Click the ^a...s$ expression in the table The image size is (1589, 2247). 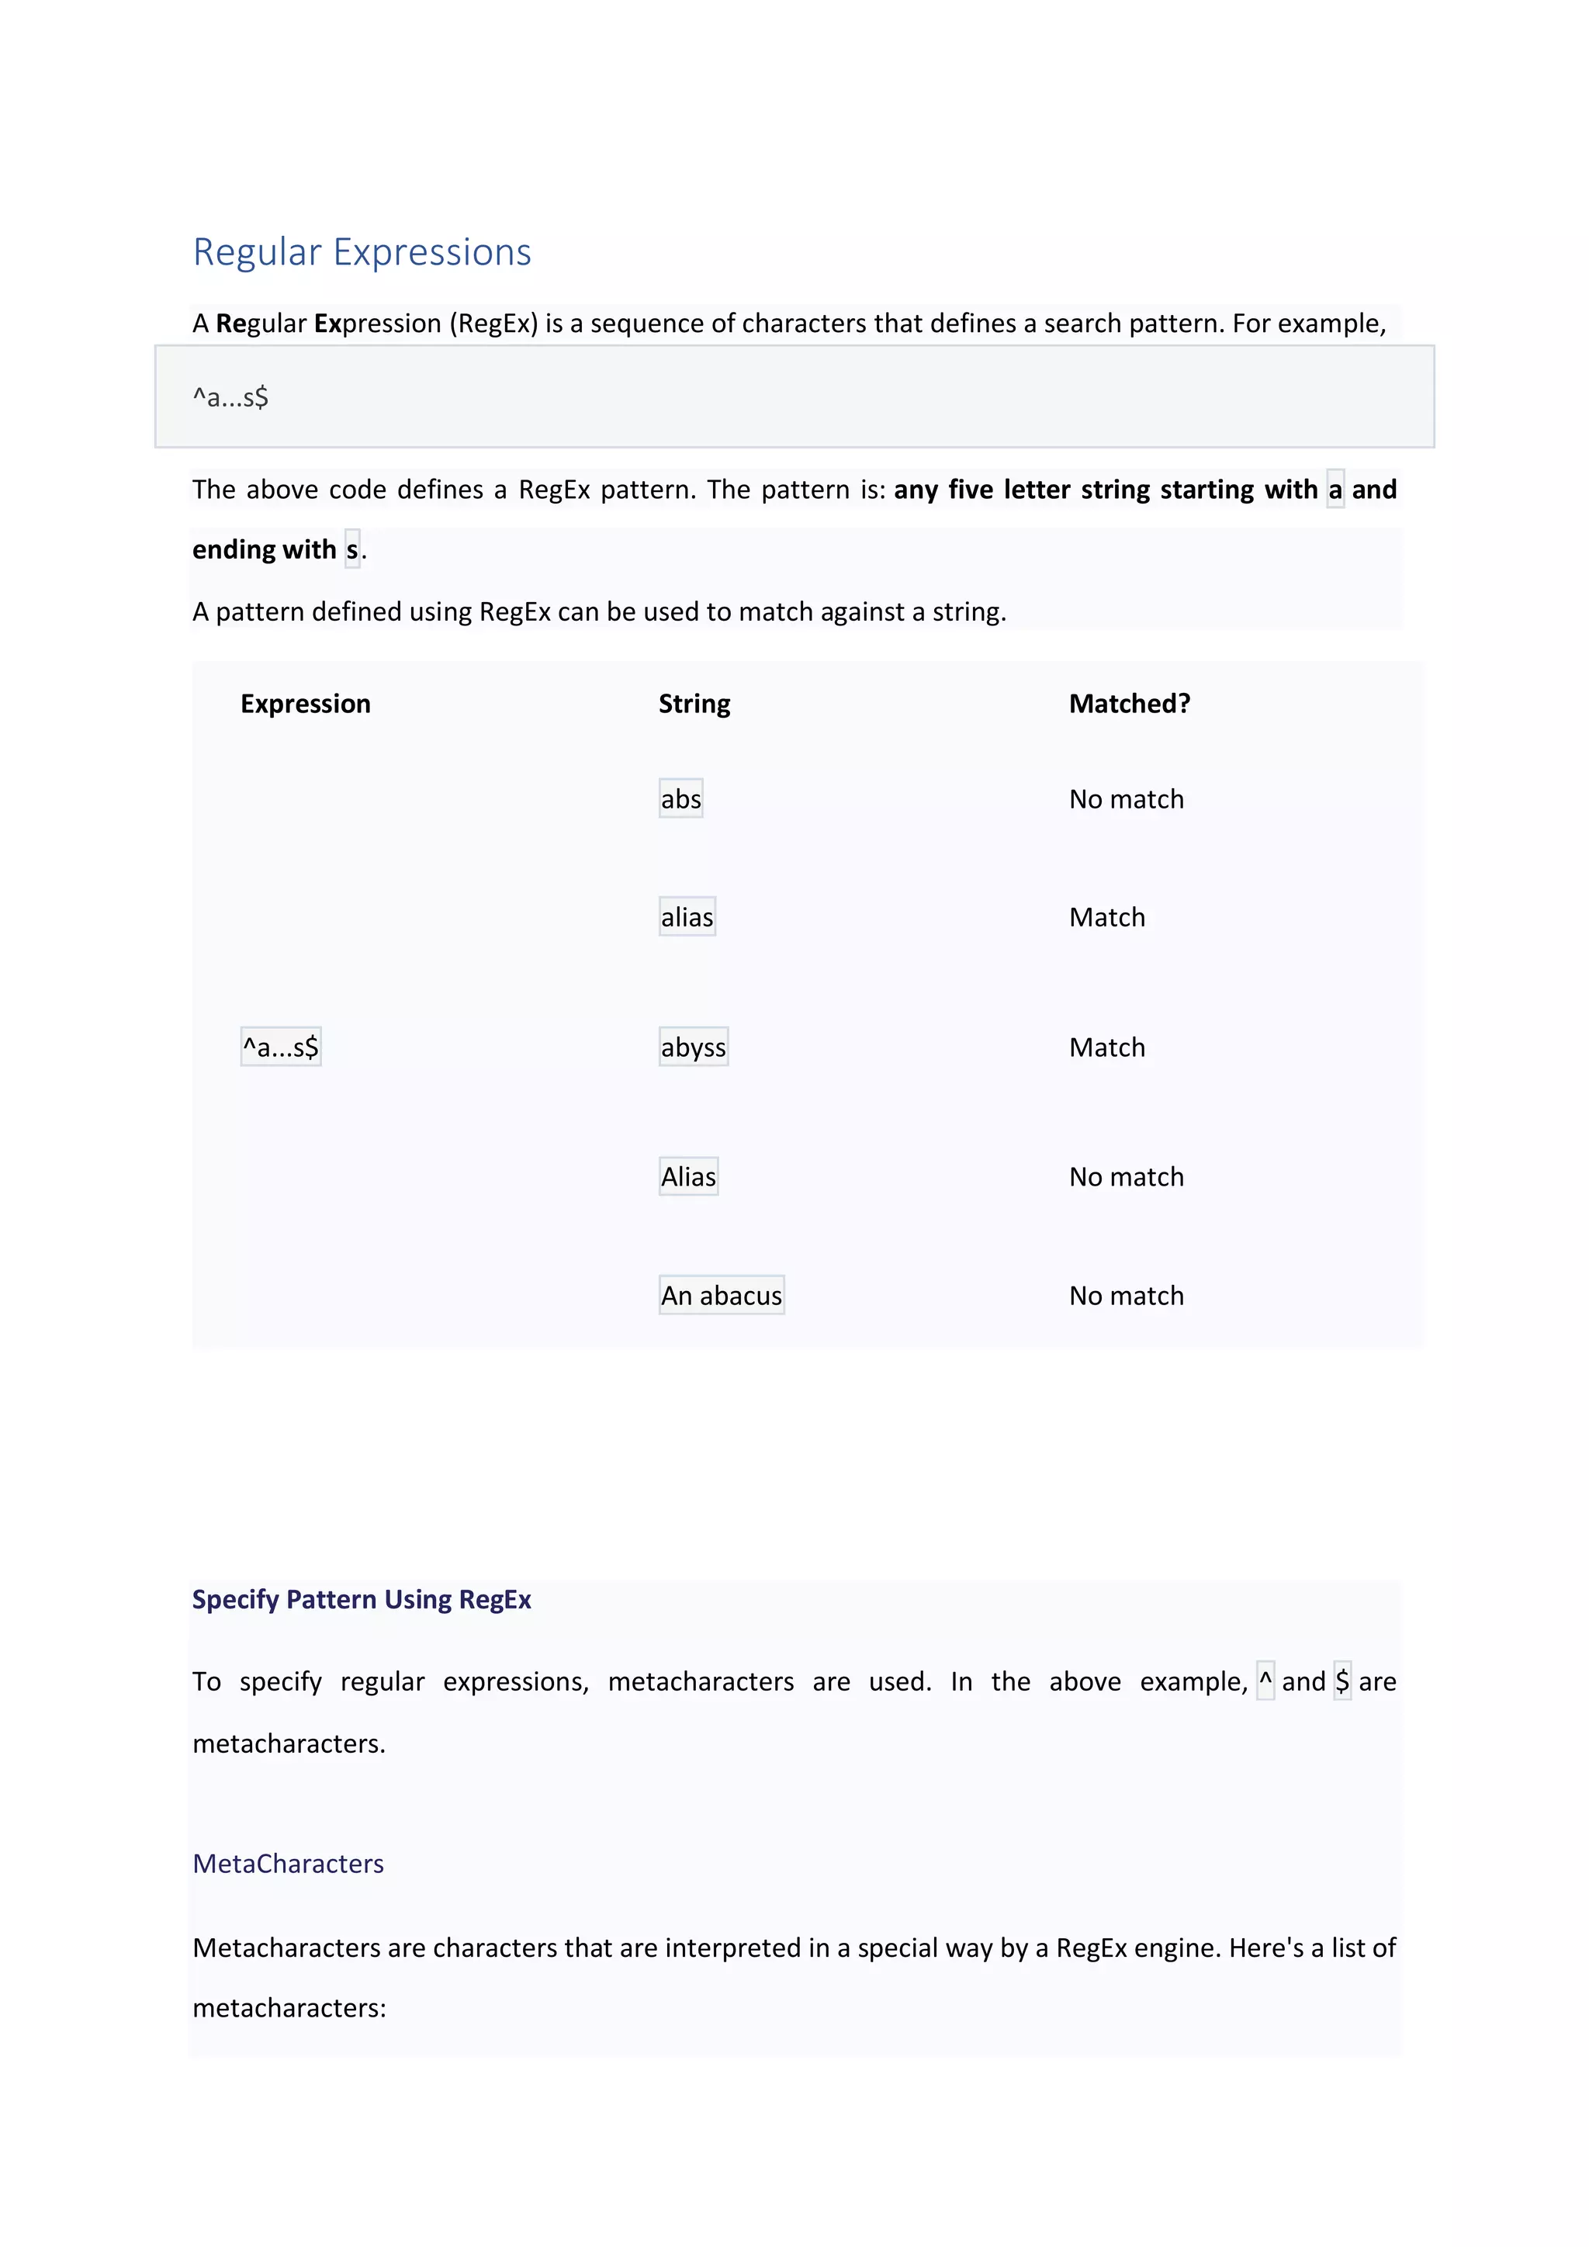click(281, 1047)
